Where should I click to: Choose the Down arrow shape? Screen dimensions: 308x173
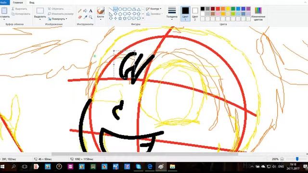pyautogui.click(x=111, y=18)
